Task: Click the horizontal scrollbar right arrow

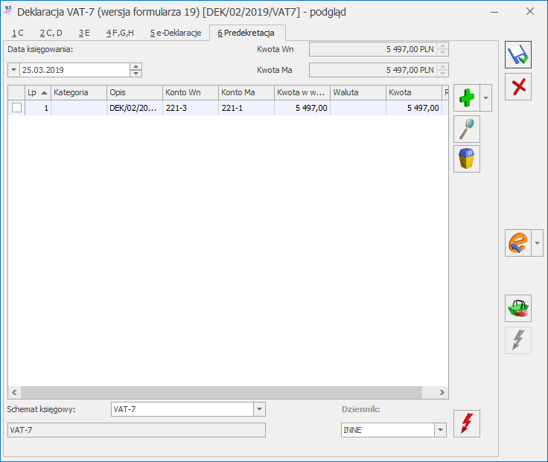Action: coord(442,392)
